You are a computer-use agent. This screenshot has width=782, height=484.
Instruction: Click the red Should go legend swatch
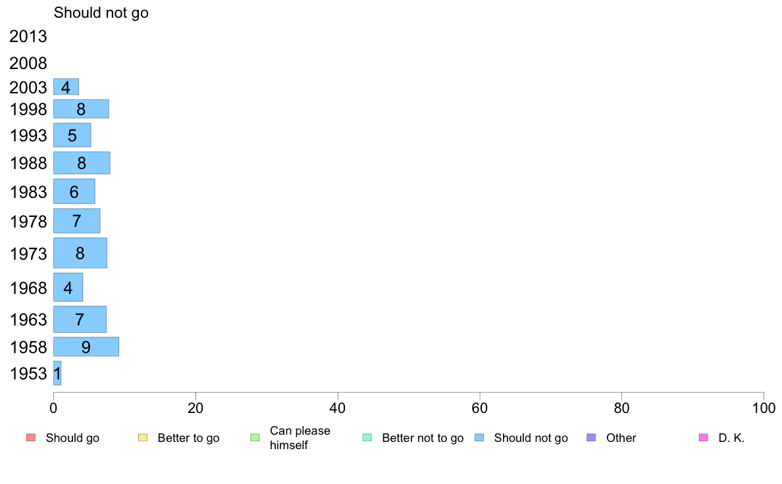31,438
